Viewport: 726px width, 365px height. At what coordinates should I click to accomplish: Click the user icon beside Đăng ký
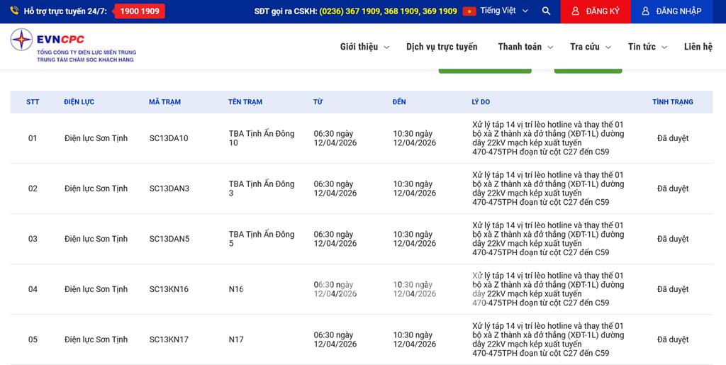click(x=575, y=11)
